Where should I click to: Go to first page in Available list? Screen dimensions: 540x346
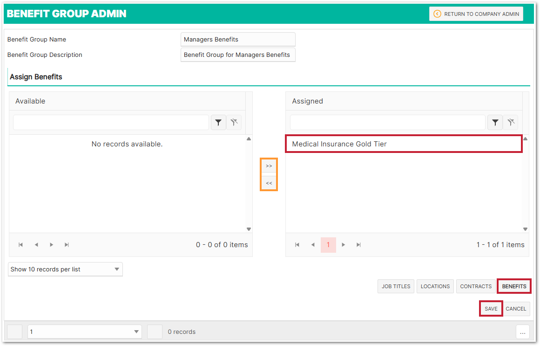click(20, 245)
